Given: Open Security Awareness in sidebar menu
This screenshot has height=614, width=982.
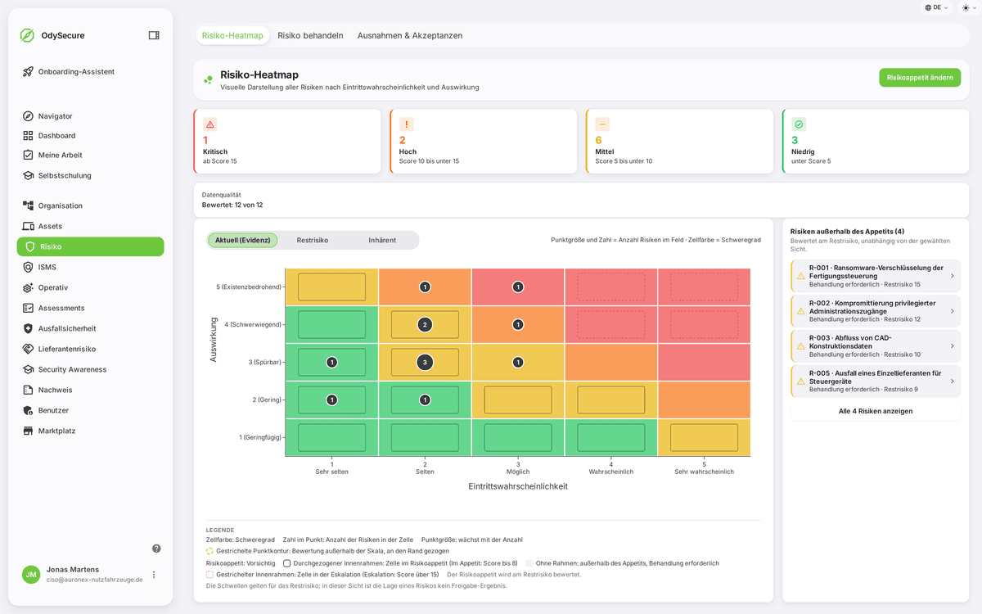Looking at the screenshot, I should coord(90,369).
